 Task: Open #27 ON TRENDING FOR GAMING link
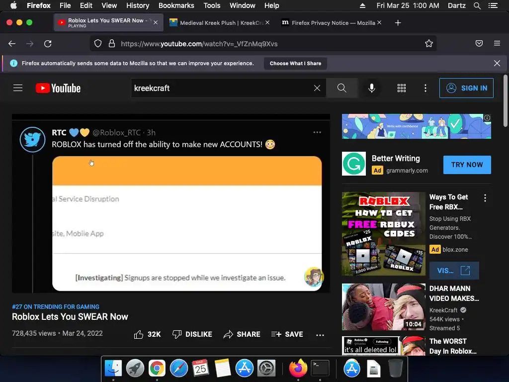tap(56, 306)
